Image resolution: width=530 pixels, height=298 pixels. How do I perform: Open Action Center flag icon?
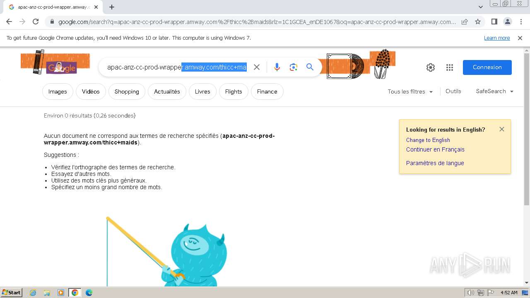tap(491, 293)
